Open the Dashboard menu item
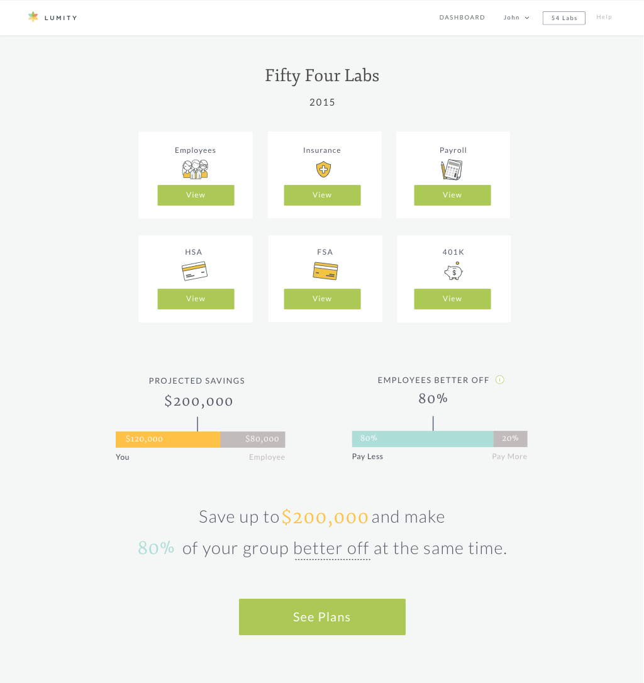 [x=462, y=18]
